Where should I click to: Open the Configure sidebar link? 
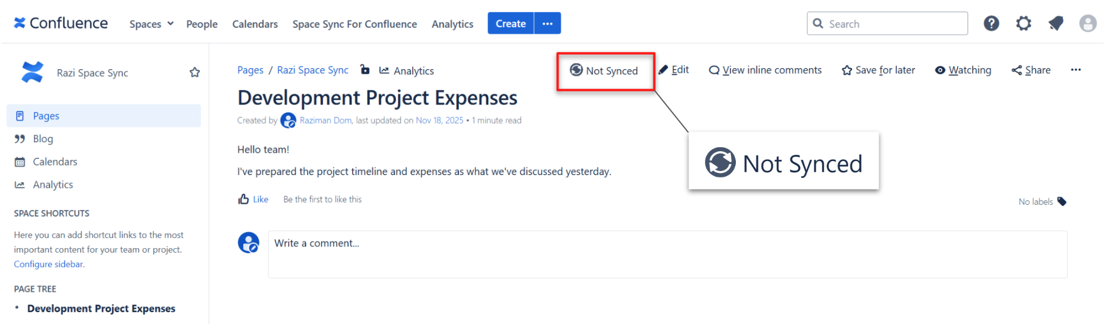click(49, 264)
